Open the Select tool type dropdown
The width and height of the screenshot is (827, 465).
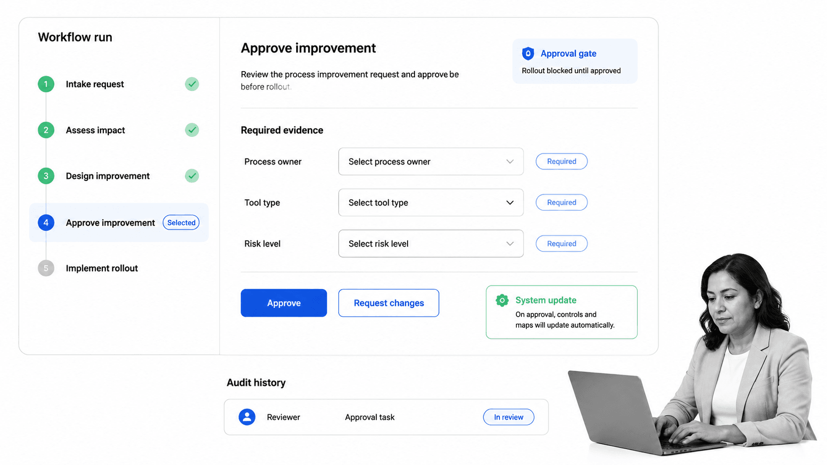click(431, 203)
